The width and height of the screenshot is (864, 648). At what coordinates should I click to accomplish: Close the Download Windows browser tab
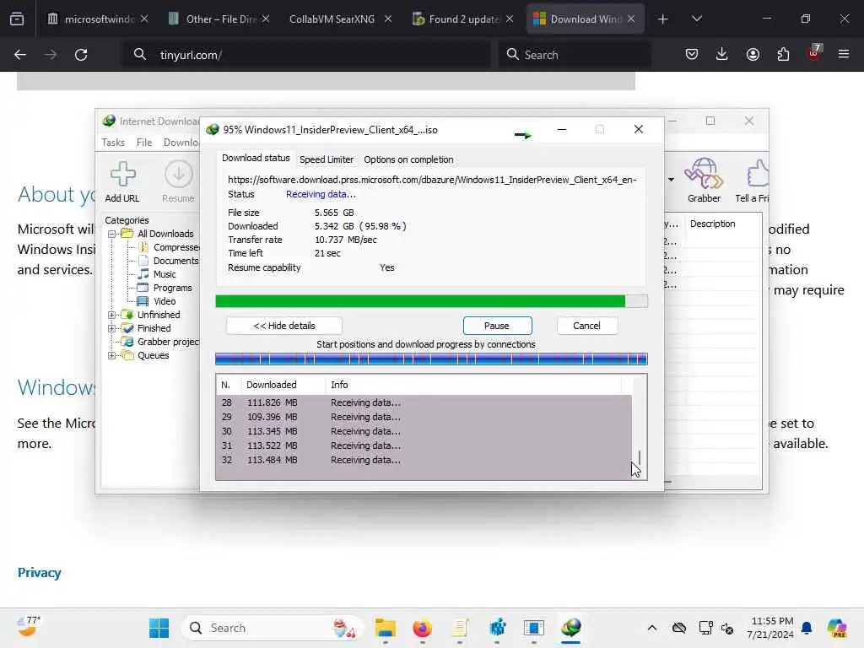[631, 19]
